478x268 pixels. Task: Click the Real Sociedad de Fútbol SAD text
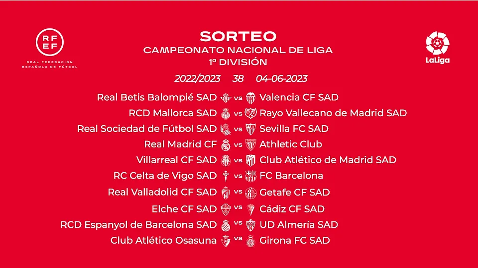[147, 129]
